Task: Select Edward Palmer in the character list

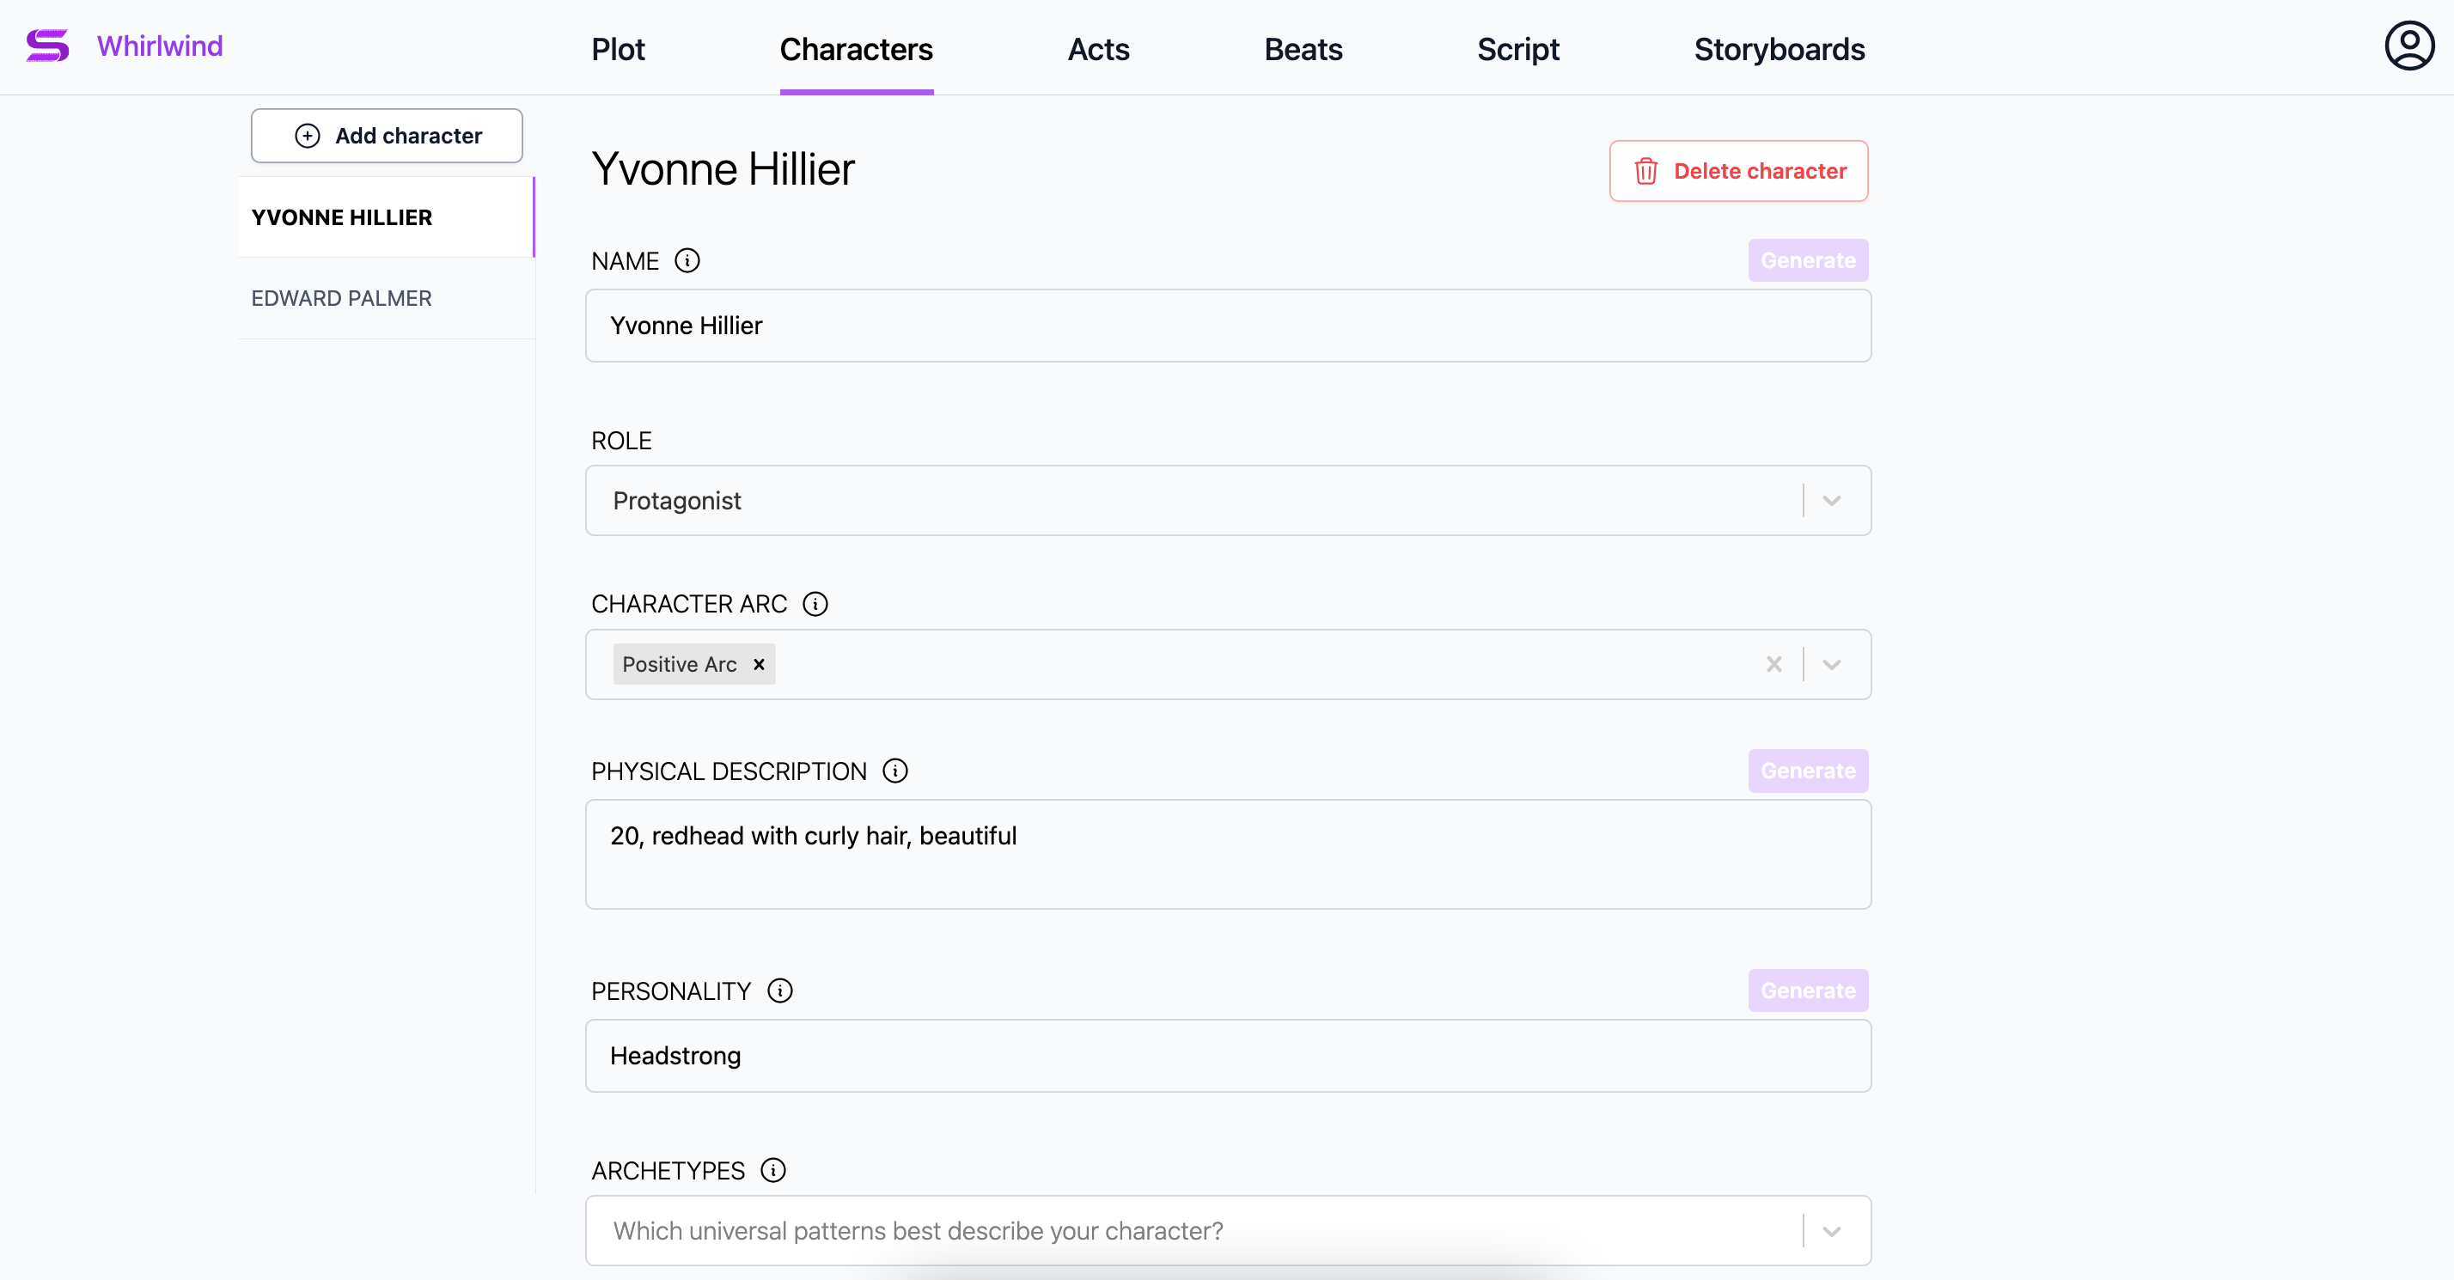Action: coord(341,298)
